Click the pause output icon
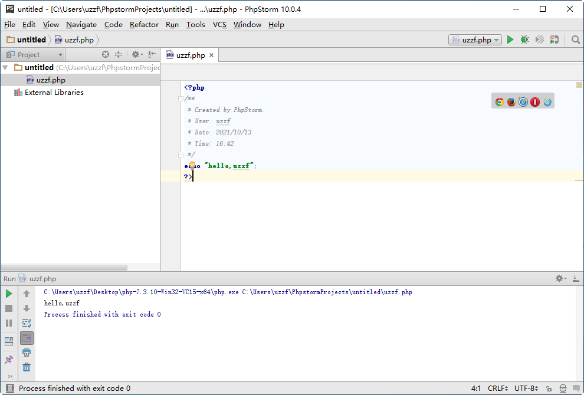The height and width of the screenshot is (395, 584). (9, 323)
